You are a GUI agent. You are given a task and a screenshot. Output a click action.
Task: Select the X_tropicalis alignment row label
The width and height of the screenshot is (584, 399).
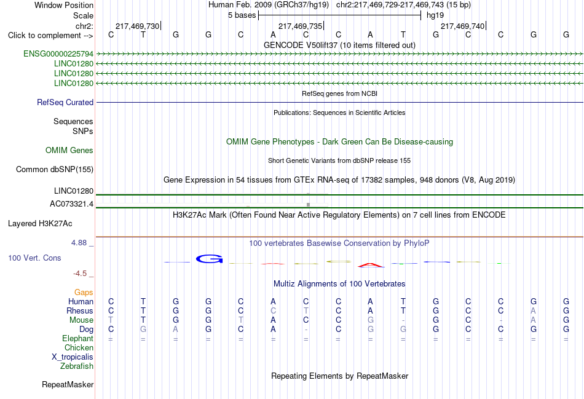pyautogui.click(x=73, y=357)
